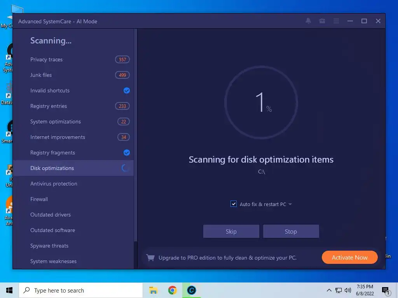Click Advanced SystemCare taskbar icon
This screenshot has width=398, height=298.
point(191,290)
